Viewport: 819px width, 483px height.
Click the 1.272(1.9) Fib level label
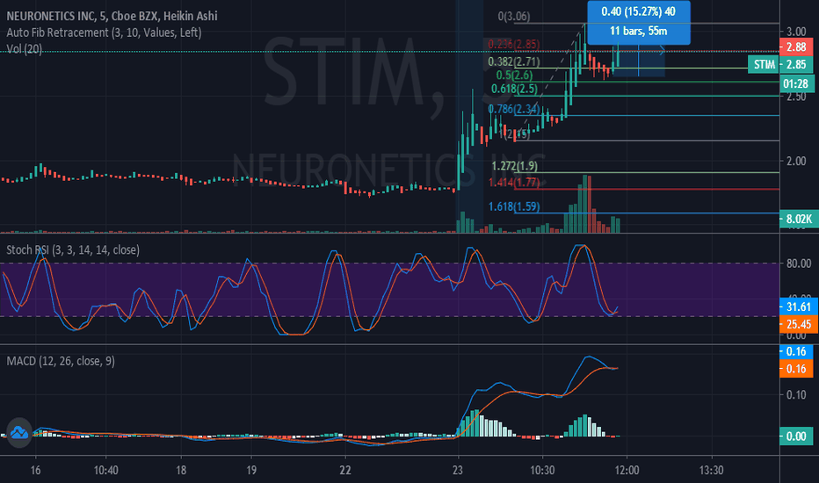point(514,166)
